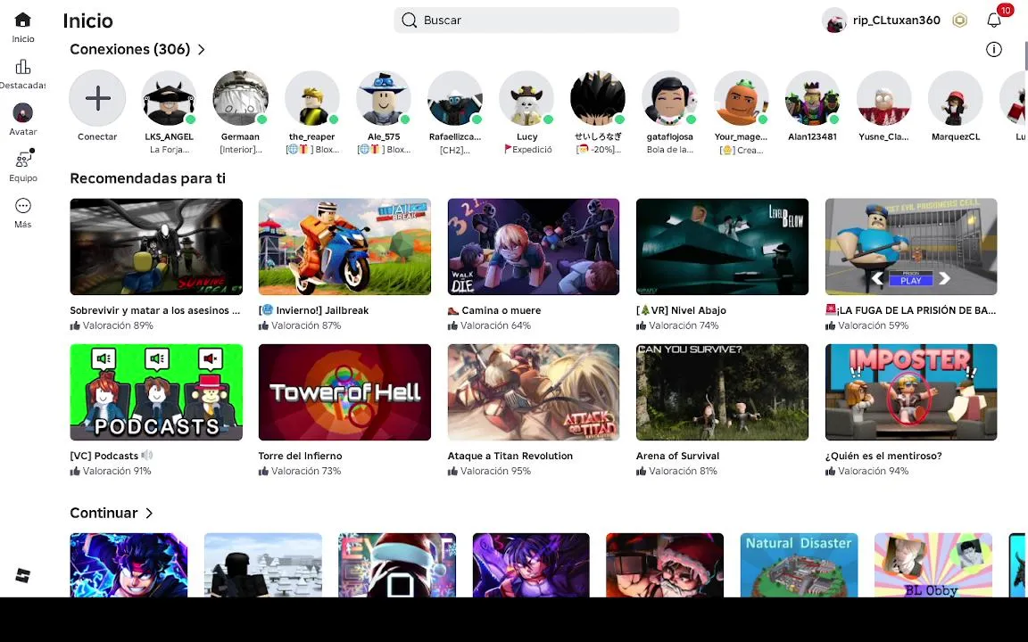Open Camina o muere game thumbnail
This screenshot has height=642, width=1028.
534,247
